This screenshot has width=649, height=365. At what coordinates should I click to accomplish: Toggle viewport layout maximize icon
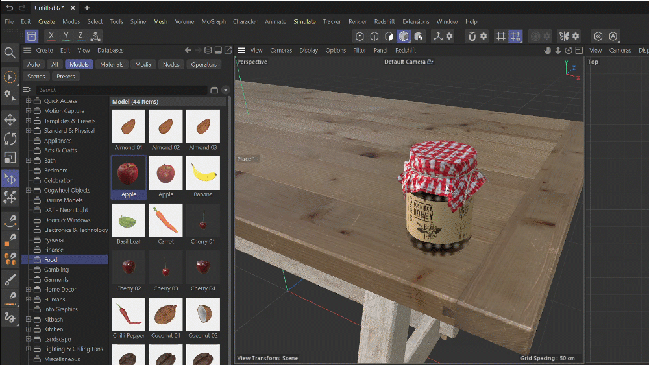pyautogui.click(x=579, y=50)
